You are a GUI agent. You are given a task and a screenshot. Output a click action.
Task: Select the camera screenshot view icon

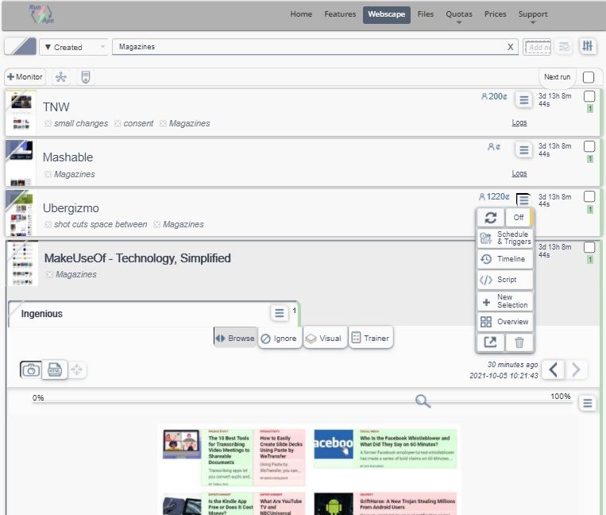tap(30, 370)
